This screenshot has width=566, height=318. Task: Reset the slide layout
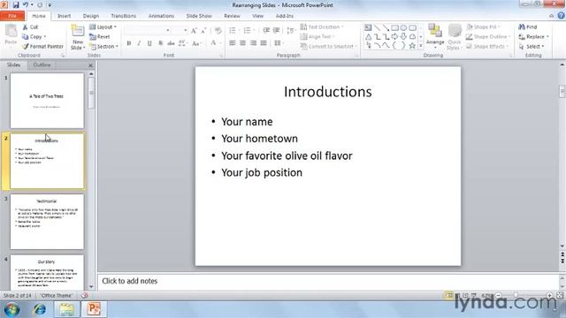100,37
